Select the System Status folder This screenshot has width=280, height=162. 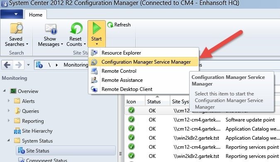37,141
